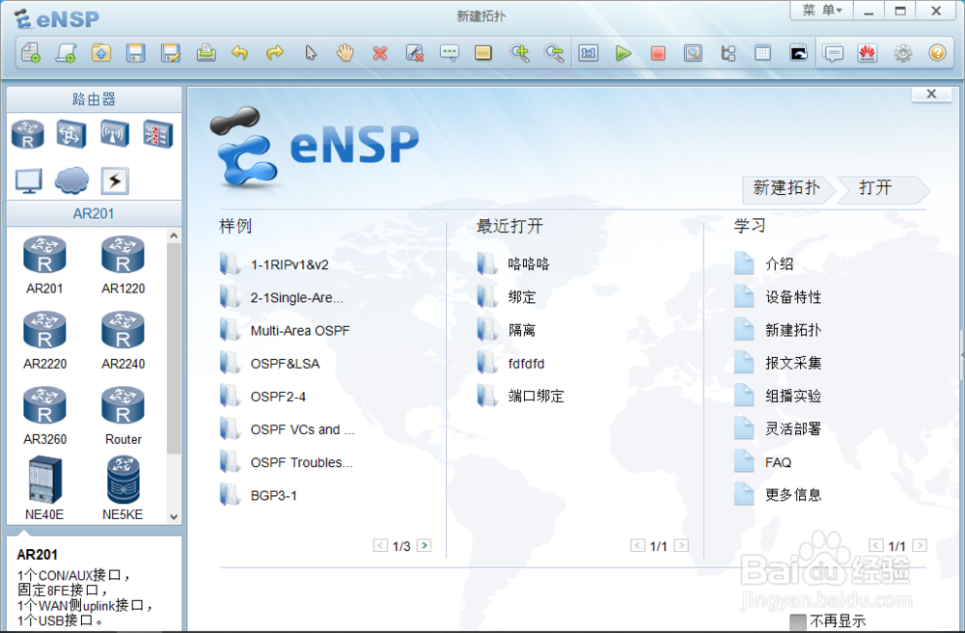Viewport: 965px width, 633px height.
Task: Open the forum chat bubble icon
Action: point(834,53)
